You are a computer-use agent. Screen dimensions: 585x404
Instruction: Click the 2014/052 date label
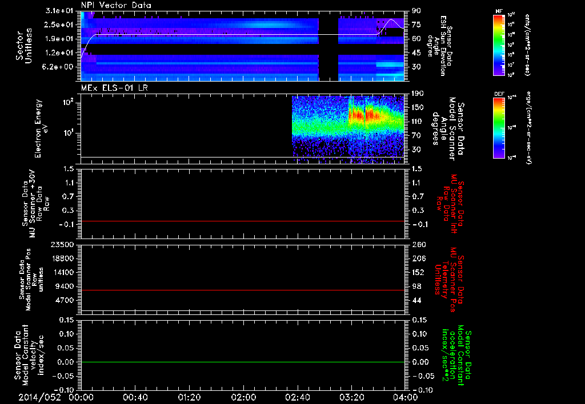coord(39,397)
